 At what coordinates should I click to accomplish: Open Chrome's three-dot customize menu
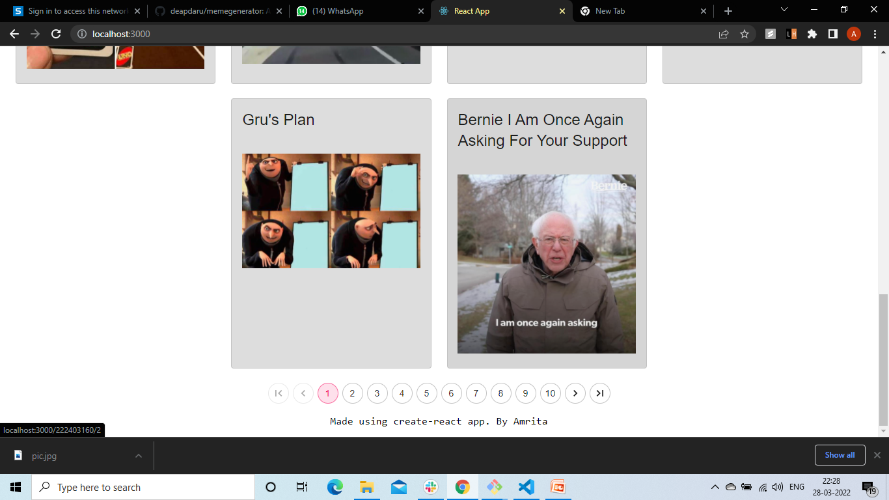tap(875, 34)
